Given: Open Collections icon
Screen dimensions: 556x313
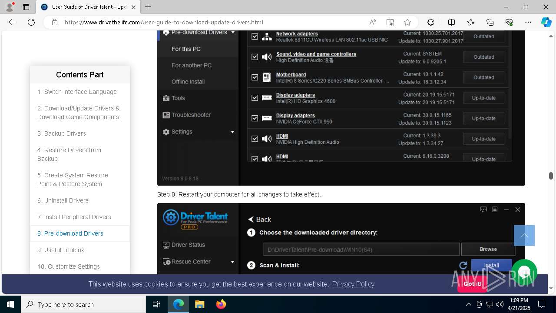Looking at the screenshot, I should point(490,22).
